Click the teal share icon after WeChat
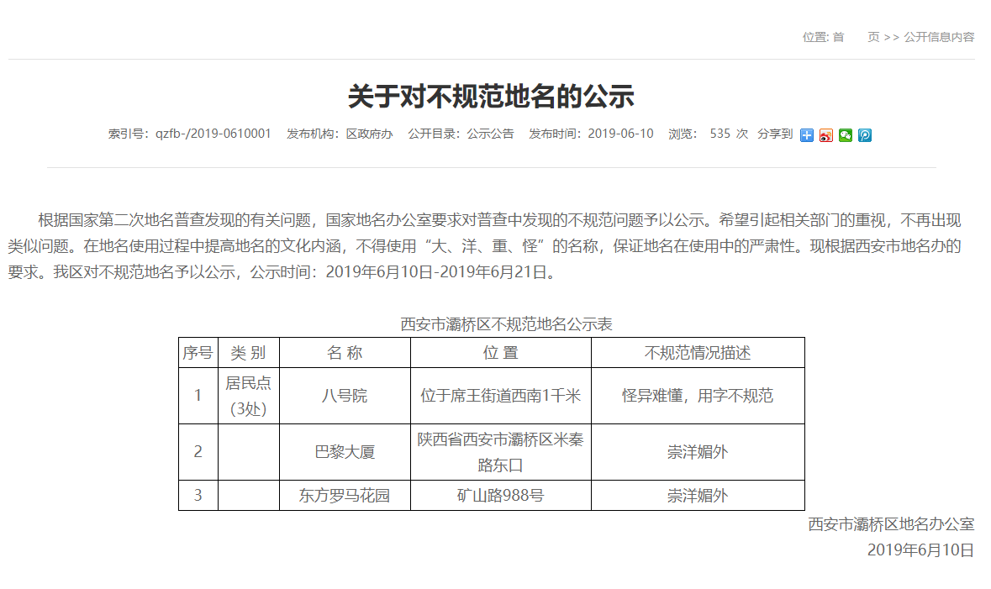 click(864, 135)
